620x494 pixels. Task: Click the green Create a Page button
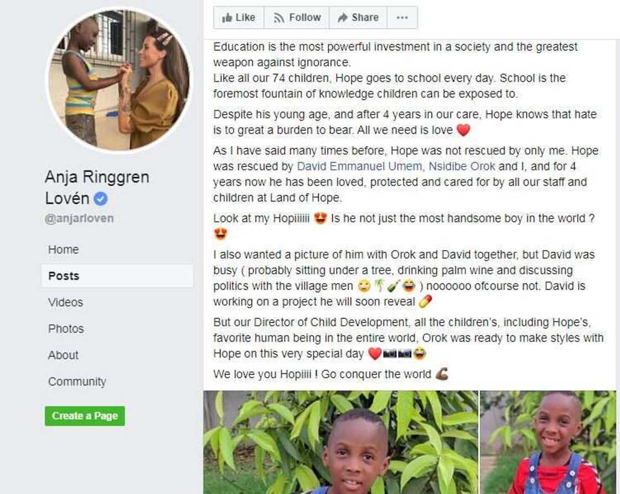pos(85,416)
